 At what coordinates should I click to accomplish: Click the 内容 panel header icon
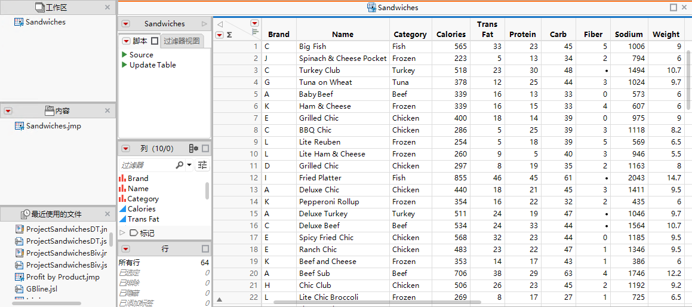pos(50,111)
